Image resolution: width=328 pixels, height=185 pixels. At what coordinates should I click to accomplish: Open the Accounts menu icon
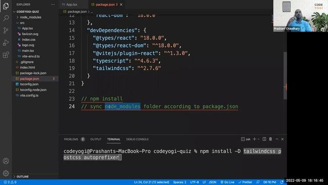[6, 161]
